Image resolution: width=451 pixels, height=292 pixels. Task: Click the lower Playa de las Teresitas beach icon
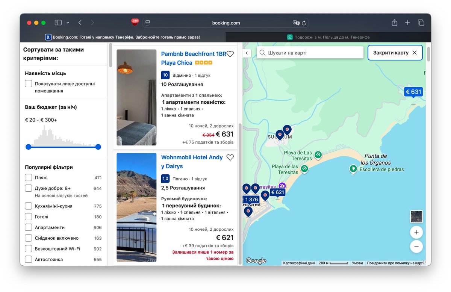[x=304, y=168]
